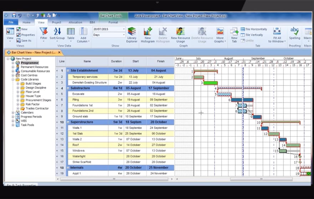314x199 pixels.
Task: Collapse the New Project tree root
Action: [x=8, y=59]
